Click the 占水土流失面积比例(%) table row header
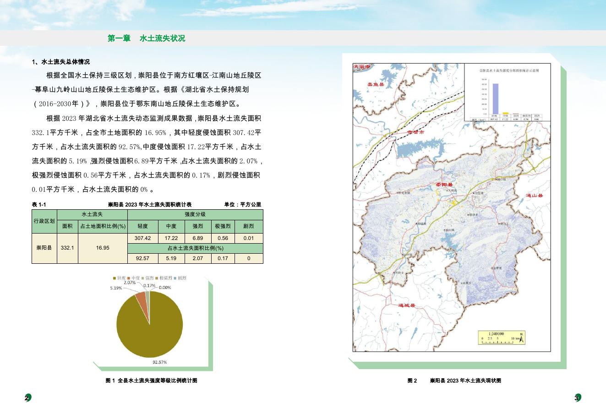This screenshot has height=414, width=606. 195,248
